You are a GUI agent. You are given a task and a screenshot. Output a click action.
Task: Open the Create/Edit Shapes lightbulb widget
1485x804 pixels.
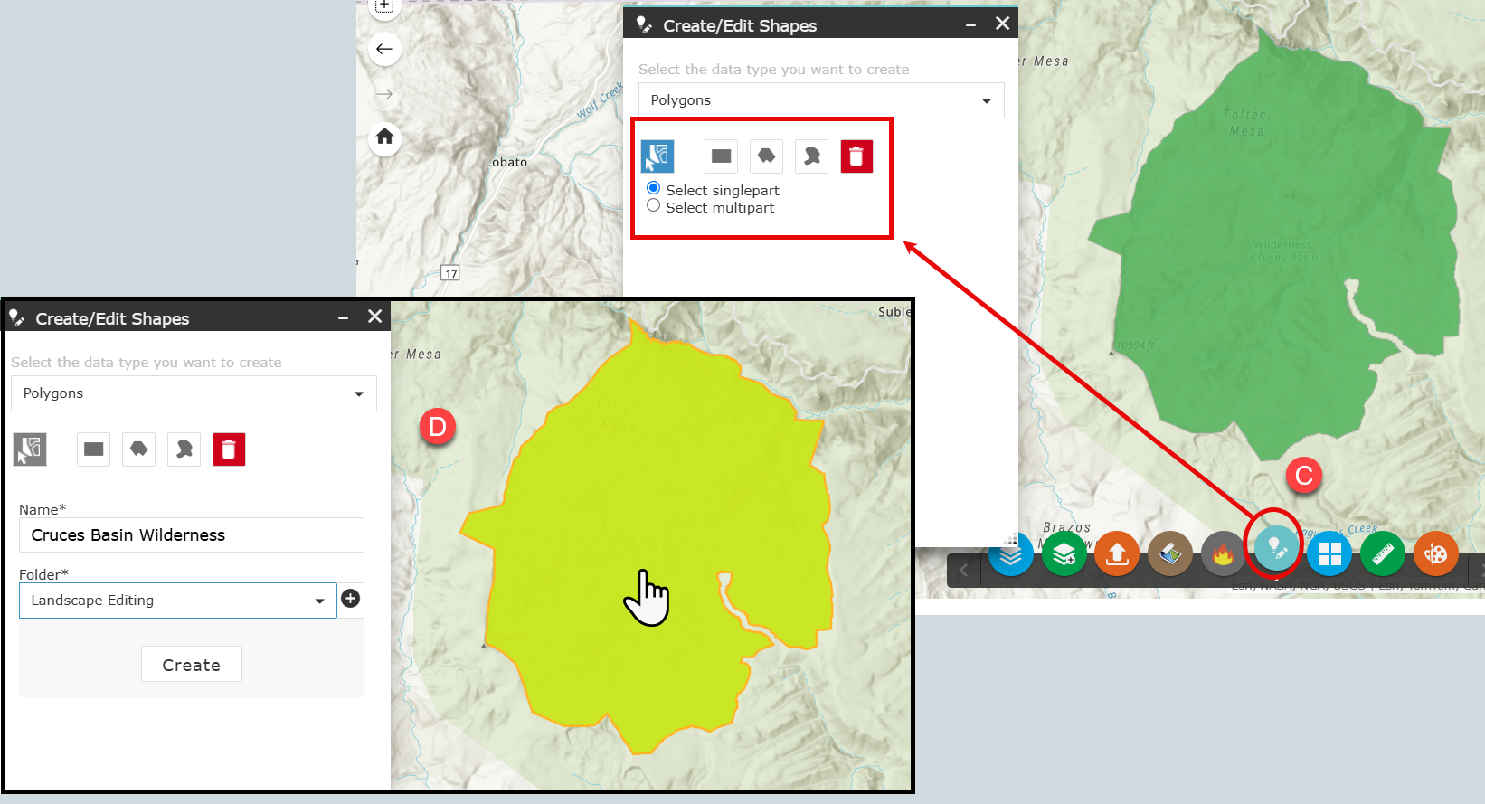[x=1276, y=548]
